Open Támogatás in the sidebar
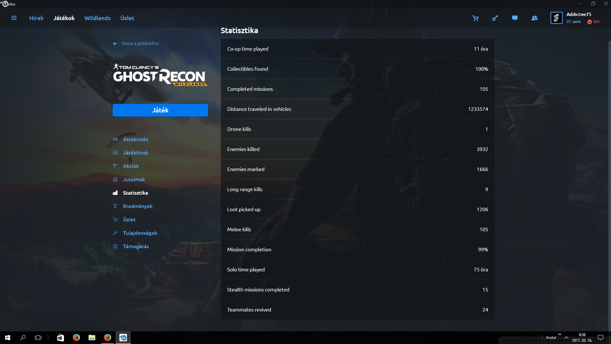Screen dimensions: 611x344 coord(136,246)
